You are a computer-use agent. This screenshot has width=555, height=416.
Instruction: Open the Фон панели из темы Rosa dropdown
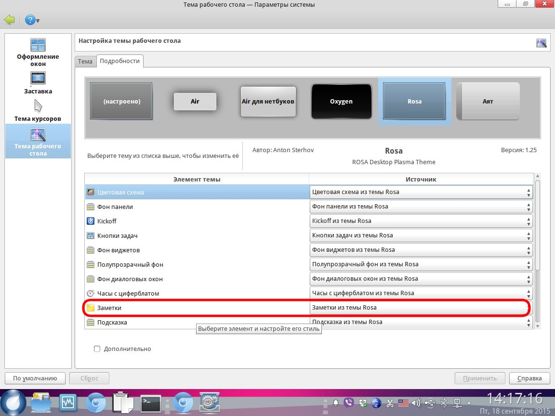421,207
